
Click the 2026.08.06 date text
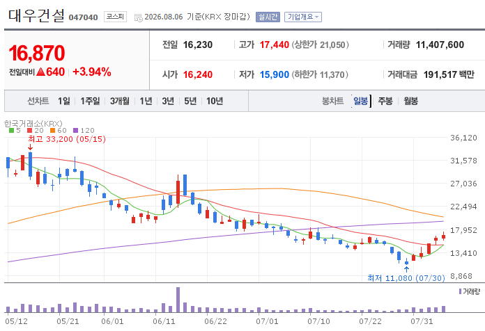164,17
